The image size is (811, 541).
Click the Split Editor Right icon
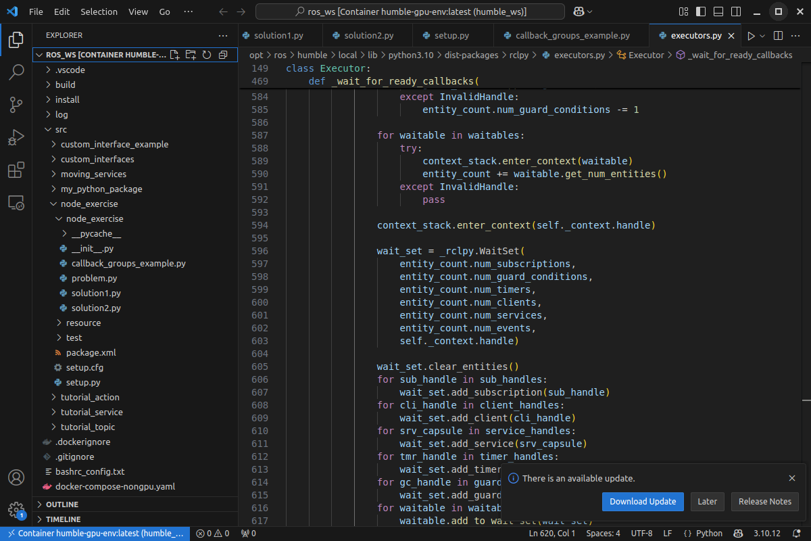click(x=778, y=36)
